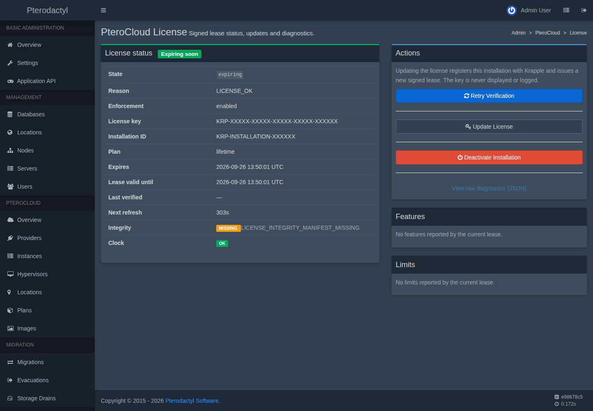This screenshot has height=411, width=593.
Task: Open the Evacuations sidebar entry
Action: [x=47, y=380]
